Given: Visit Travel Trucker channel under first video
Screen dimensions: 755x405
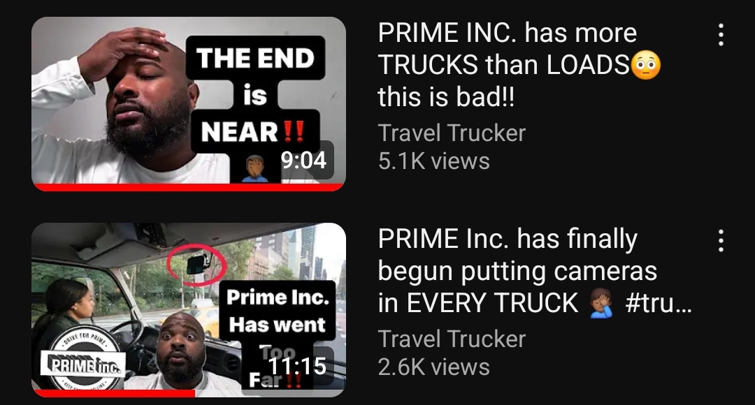Looking at the screenshot, I should tap(451, 133).
